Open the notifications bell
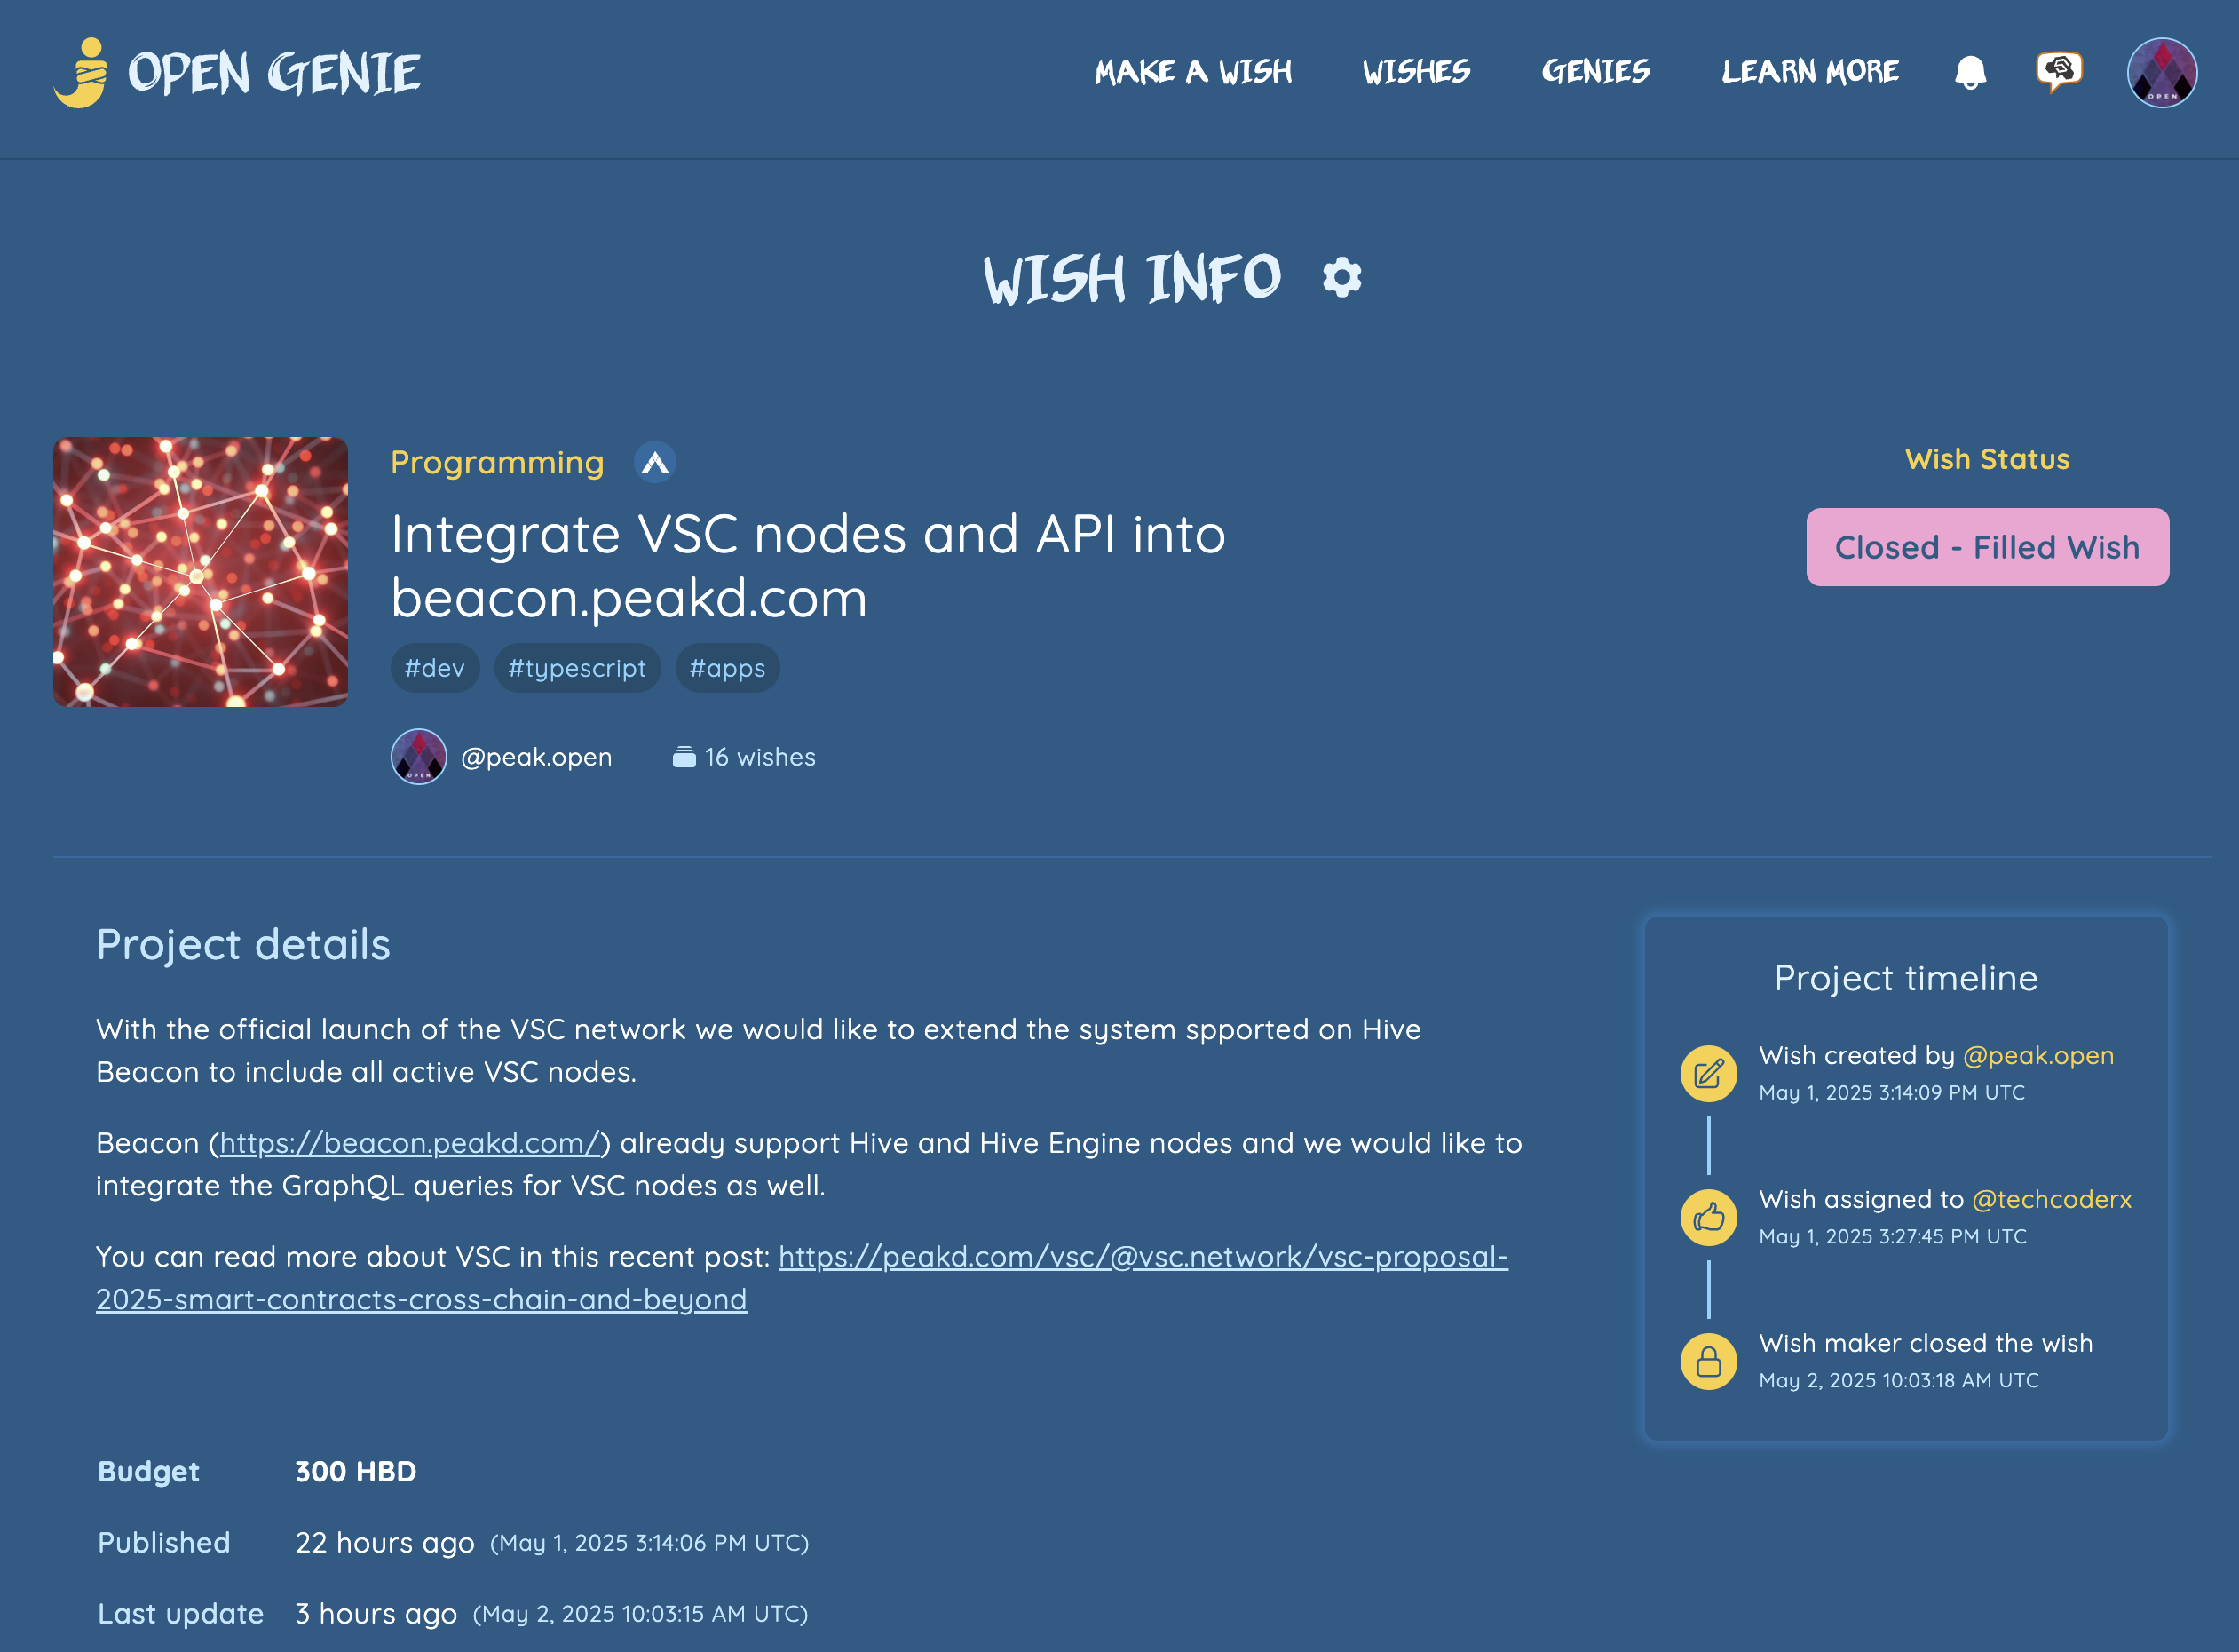Image resolution: width=2239 pixels, height=1652 pixels. pos(1970,72)
